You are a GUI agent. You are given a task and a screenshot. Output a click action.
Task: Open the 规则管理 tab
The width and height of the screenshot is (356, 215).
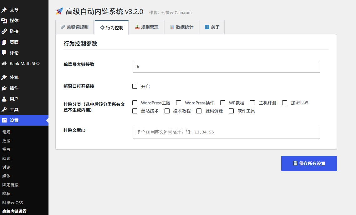pos(147,27)
